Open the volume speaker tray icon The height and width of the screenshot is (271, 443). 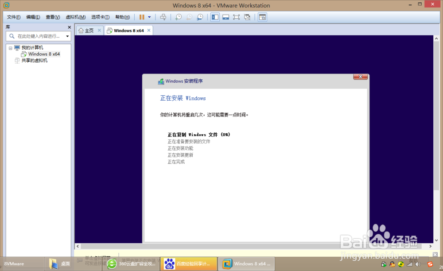point(418,264)
